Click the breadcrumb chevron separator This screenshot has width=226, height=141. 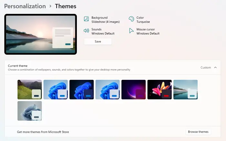(50, 6)
